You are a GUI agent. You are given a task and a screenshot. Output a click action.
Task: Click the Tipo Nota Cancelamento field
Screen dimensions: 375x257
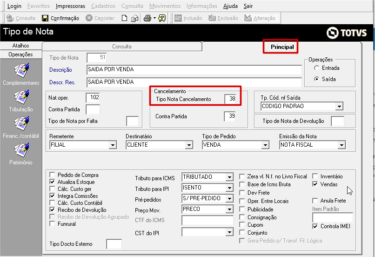pyautogui.click(x=230, y=99)
